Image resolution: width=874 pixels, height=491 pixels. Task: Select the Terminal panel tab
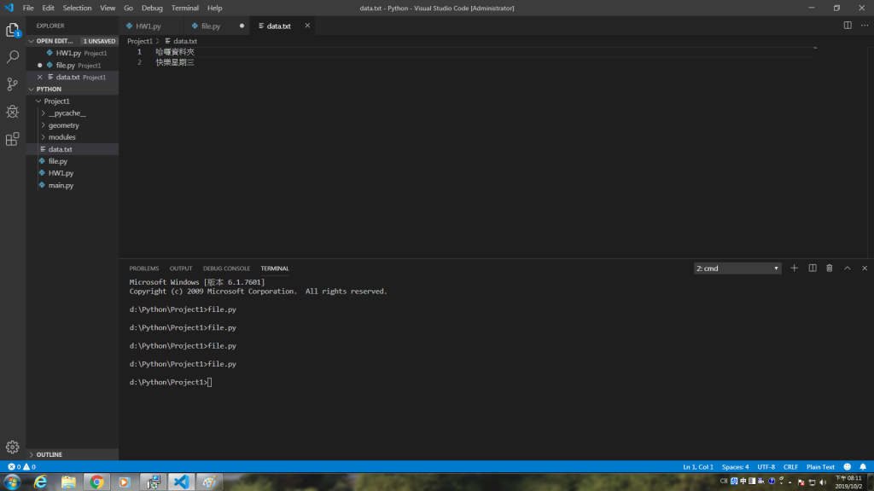[x=275, y=269]
